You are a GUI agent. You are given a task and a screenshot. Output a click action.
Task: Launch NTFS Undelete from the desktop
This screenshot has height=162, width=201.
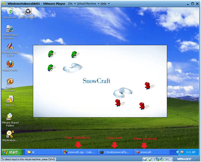click(x=28, y=13)
